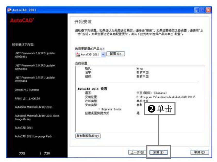Select AutoCAD 2011 item in sidebar list

(x=24, y=128)
